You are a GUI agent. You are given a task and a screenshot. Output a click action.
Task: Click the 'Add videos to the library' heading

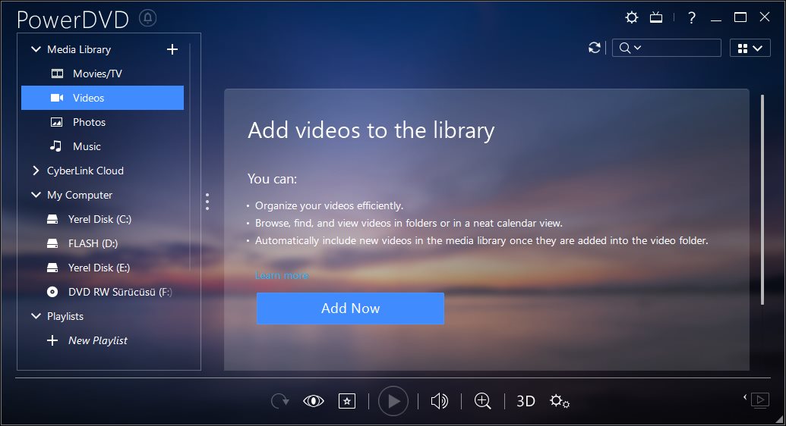click(x=371, y=130)
